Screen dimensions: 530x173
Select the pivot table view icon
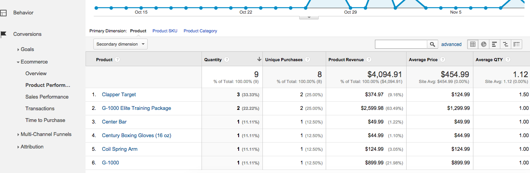pos(516,44)
